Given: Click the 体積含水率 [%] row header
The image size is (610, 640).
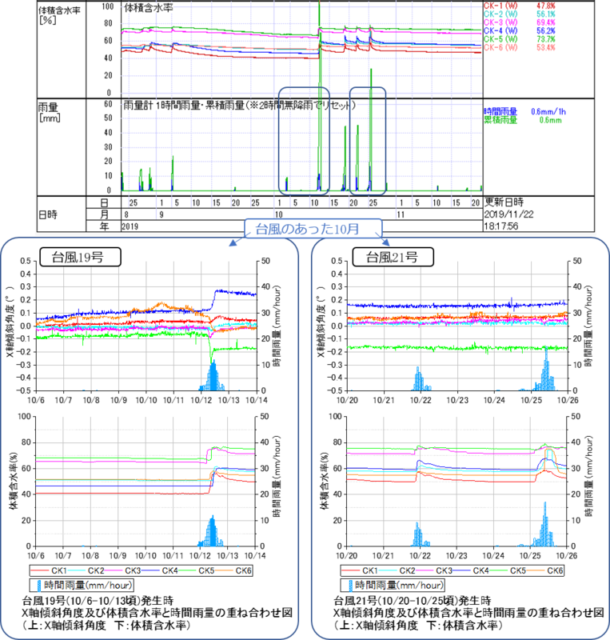Looking at the screenshot, I should pos(59,15).
